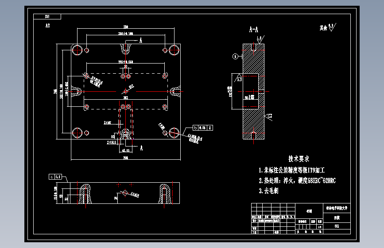Click note '2.热处理：淬火，硬度58HRC~62HRC'

297,180
